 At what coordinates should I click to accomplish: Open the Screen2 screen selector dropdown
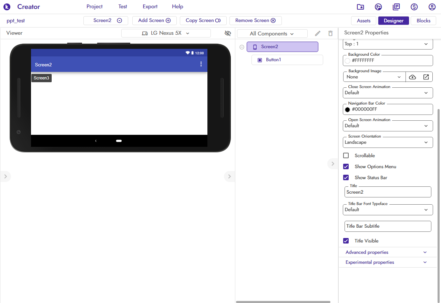coord(106,21)
